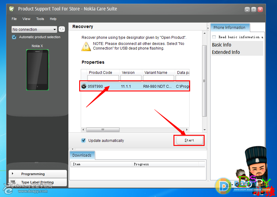This screenshot has height=197, width=277.
Task: Enable Read basic information checkbox
Action: tap(214, 37)
